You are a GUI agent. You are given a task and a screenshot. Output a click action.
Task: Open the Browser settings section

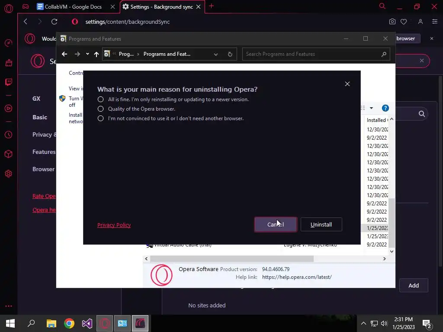tap(44, 169)
